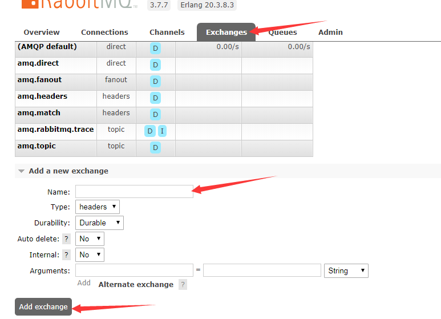Open Auto delete help question mark
This screenshot has height=319, width=441.
(66, 239)
